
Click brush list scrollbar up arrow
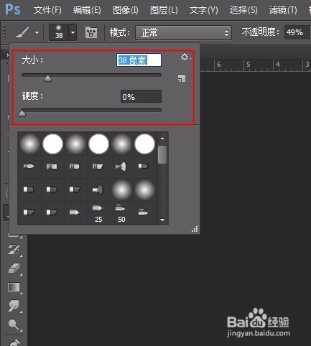click(x=162, y=139)
